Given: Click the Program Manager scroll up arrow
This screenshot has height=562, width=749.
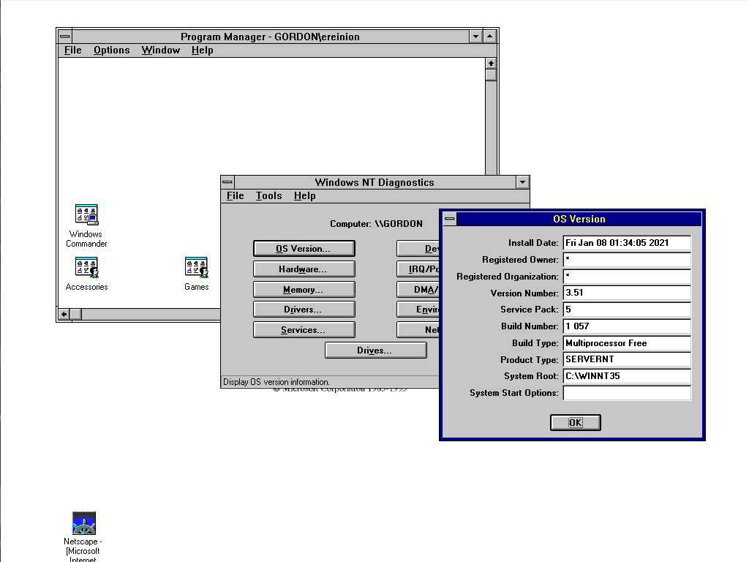Looking at the screenshot, I should (491, 63).
